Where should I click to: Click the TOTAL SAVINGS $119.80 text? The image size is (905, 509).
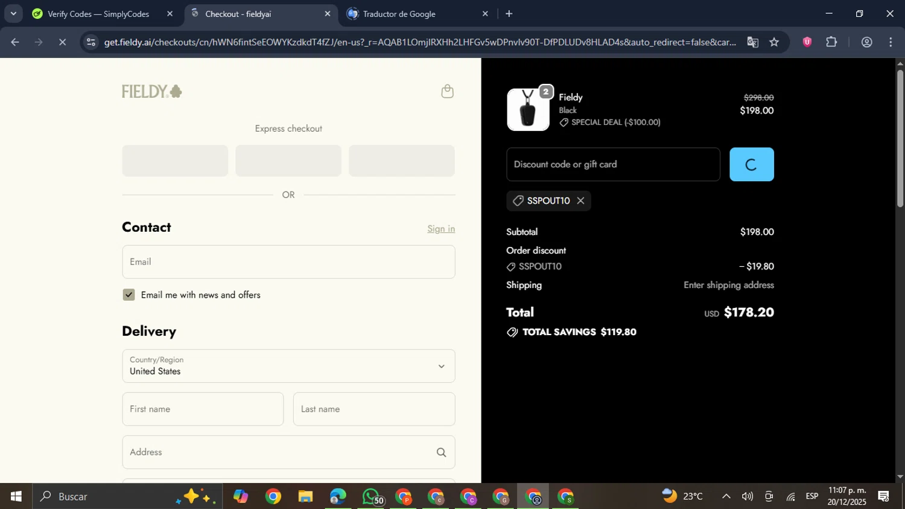click(x=579, y=332)
